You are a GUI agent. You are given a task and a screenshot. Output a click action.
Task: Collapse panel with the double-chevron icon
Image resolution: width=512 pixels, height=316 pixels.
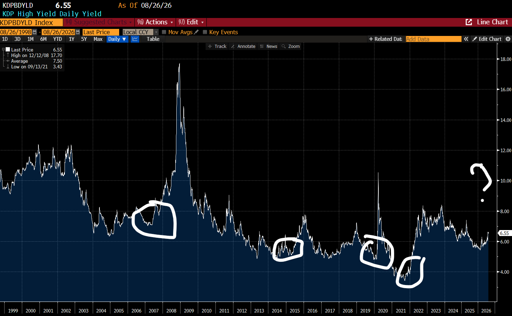coord(466,39)
